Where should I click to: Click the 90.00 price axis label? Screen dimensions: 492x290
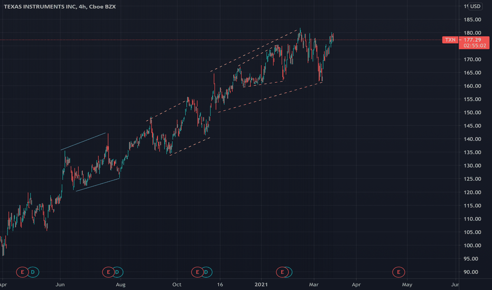(471, 272)
